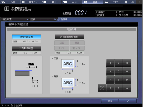Click the range text -10.0 ~ +10.0mm

[74, 53]
